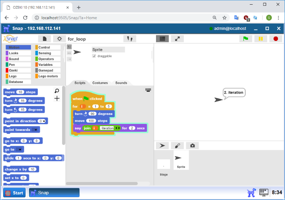This screenshot has height=200, width=285.
Task: Edit the 15 value in turn clockwise block
Action: click(22, 101)
